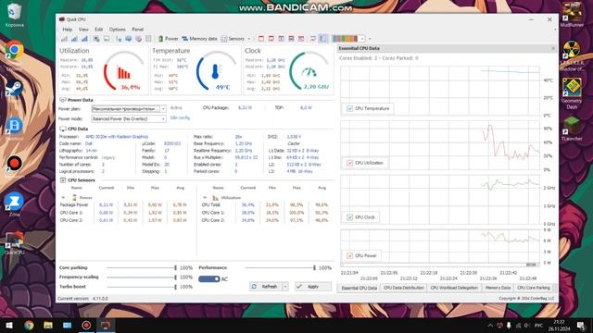Click the Package Power sensor row label
The width and height of the screenshot is (593, 333).
pyautogui.click(x=74, y=205)
